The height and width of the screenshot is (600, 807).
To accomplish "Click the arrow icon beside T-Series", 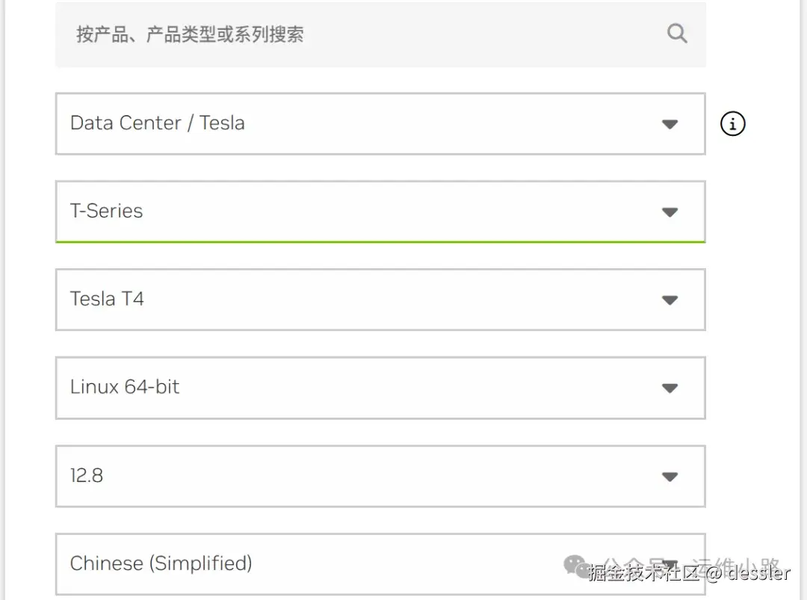I will pyautogui.click(x=670, y=212).
